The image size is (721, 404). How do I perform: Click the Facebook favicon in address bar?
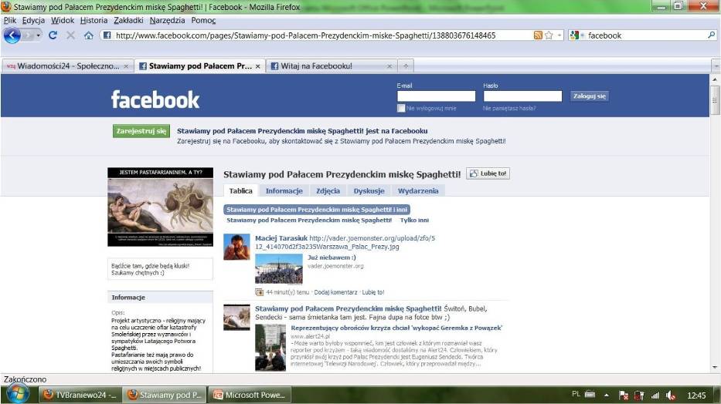point(107,35)
